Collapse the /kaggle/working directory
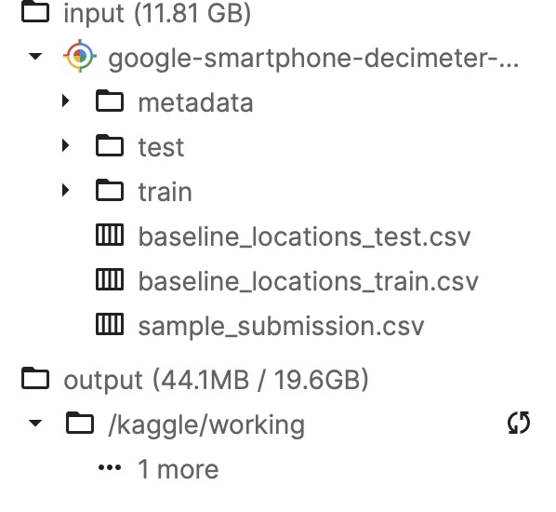The image size is (556, 512). [35, 423]
